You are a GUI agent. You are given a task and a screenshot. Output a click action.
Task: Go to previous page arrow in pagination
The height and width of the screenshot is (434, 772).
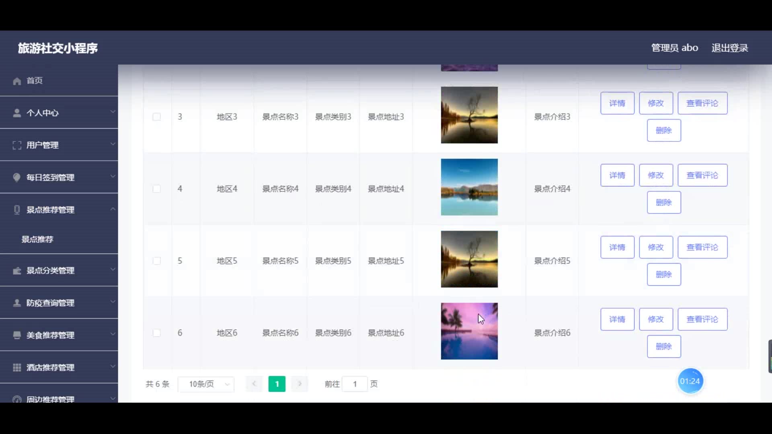[254, 384]
